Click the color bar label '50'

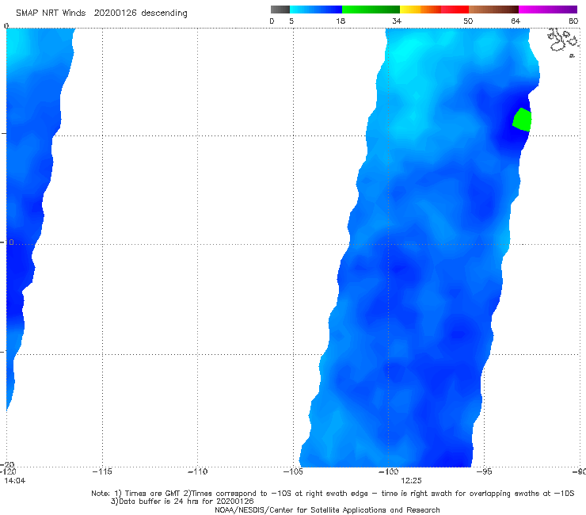468,21
